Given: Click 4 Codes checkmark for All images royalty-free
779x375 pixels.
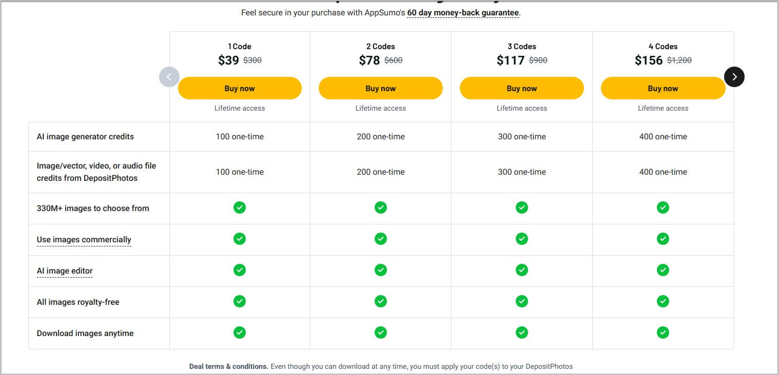Looking at the screenshot, I should (x=663, y=301).
